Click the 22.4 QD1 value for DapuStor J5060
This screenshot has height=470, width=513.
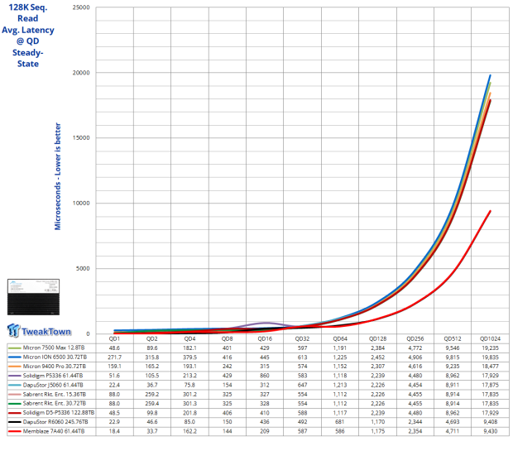[114, 385]
